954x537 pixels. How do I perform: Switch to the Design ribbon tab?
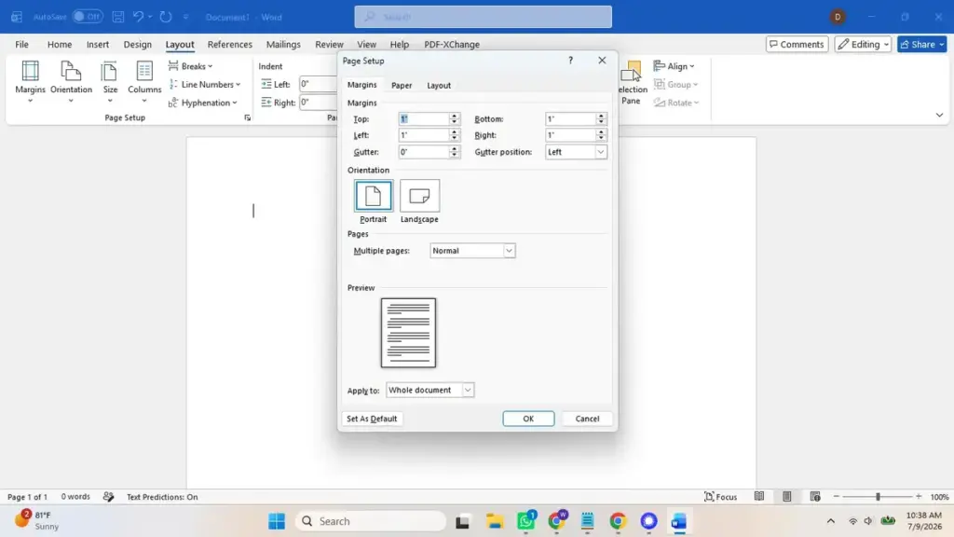click(138, 44)
